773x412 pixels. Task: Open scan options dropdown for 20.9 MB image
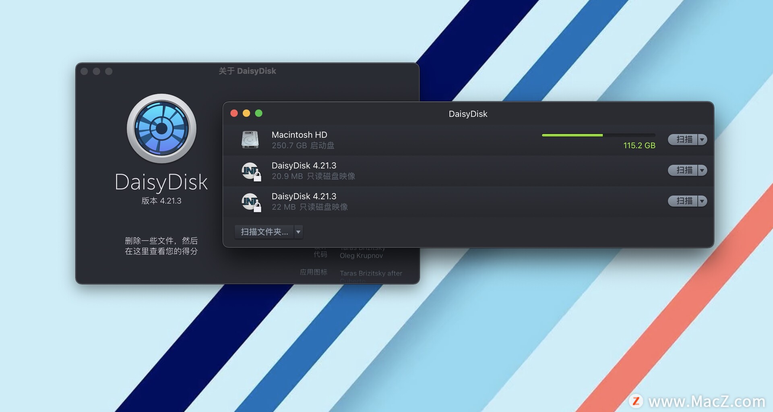pos(702,170)
